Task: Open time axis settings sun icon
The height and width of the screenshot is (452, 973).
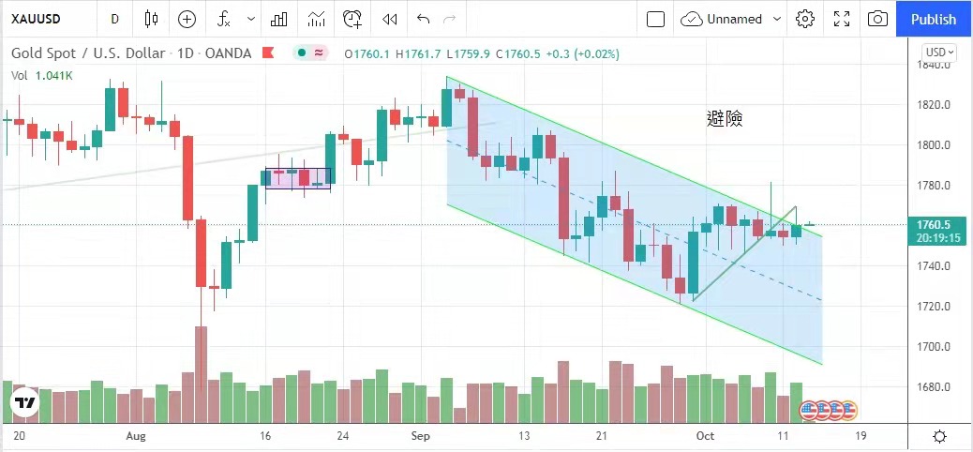Action: 939,436
